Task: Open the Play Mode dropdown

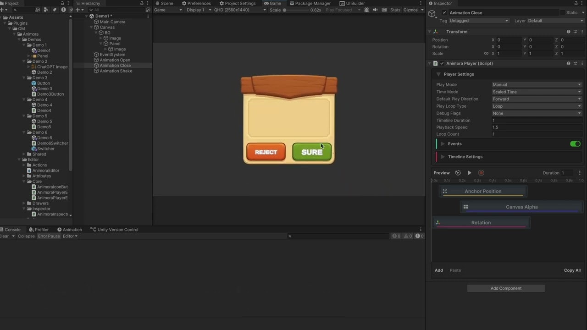Action: pyautogui.click(x=537, y=85)
